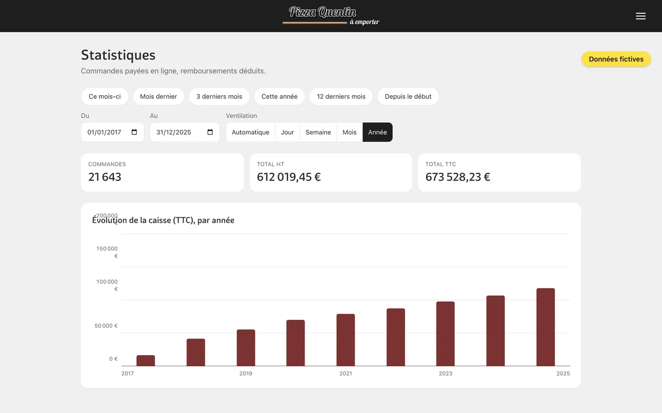Select the Année ventilation option

(378, 132)
